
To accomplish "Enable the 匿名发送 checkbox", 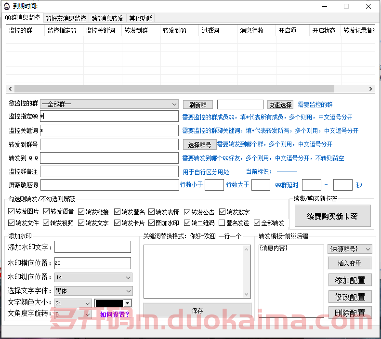I will [222, 223].
